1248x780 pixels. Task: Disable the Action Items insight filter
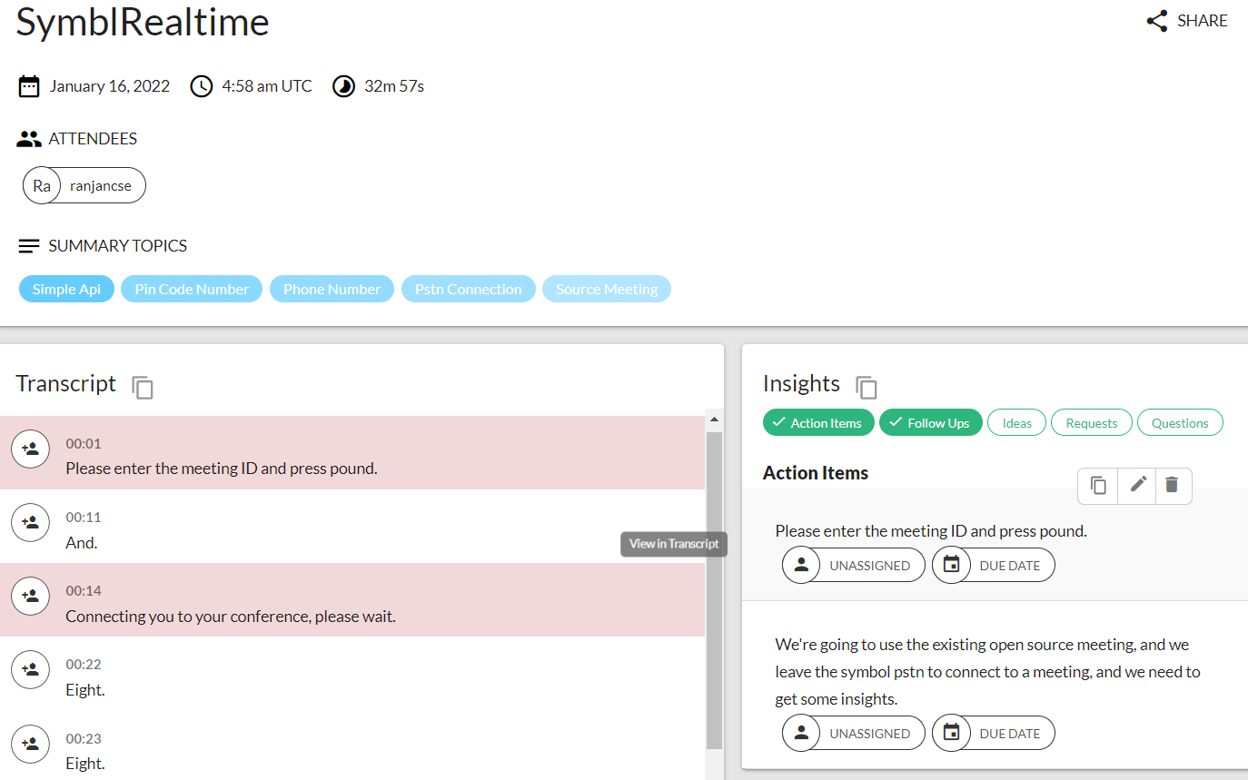tap(817, 422)
